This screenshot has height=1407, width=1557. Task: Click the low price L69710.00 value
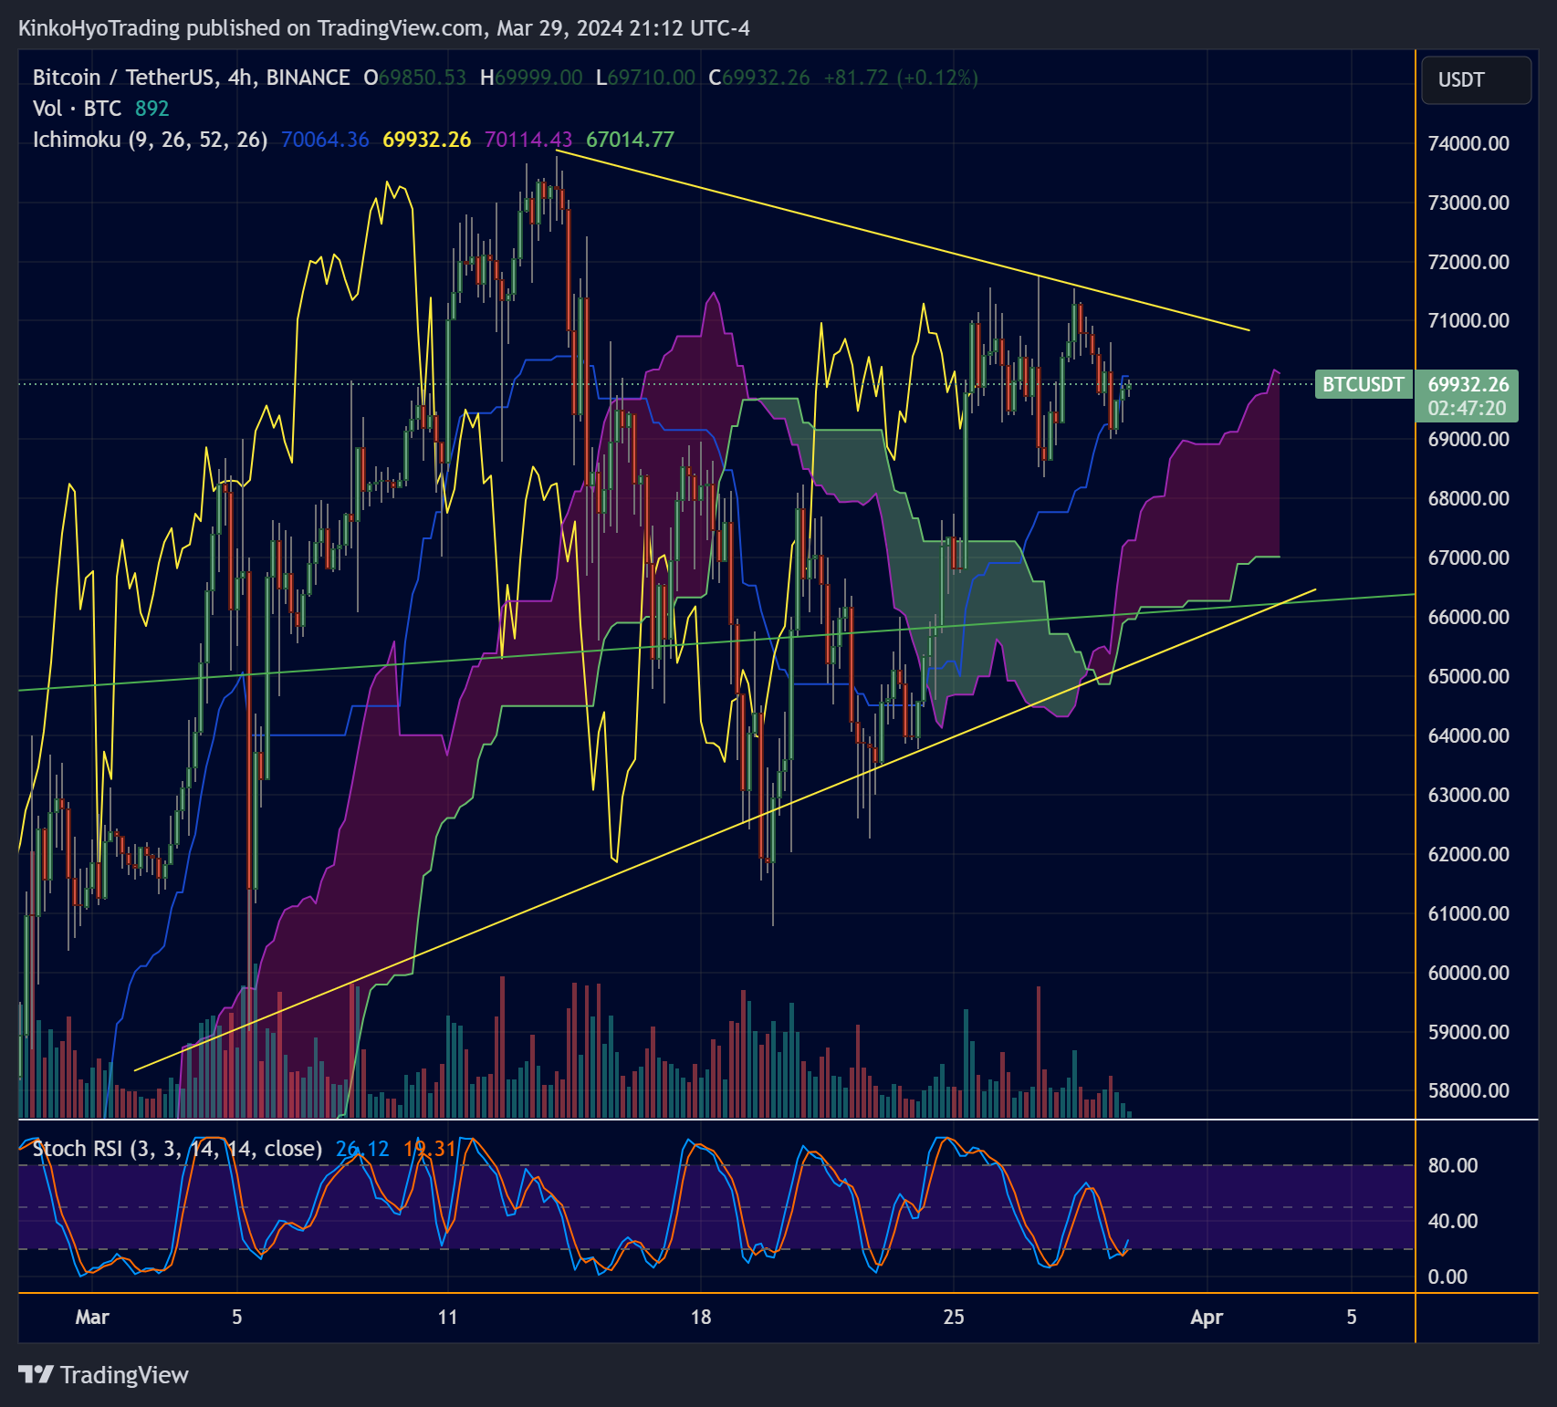(x=645, y=78)
